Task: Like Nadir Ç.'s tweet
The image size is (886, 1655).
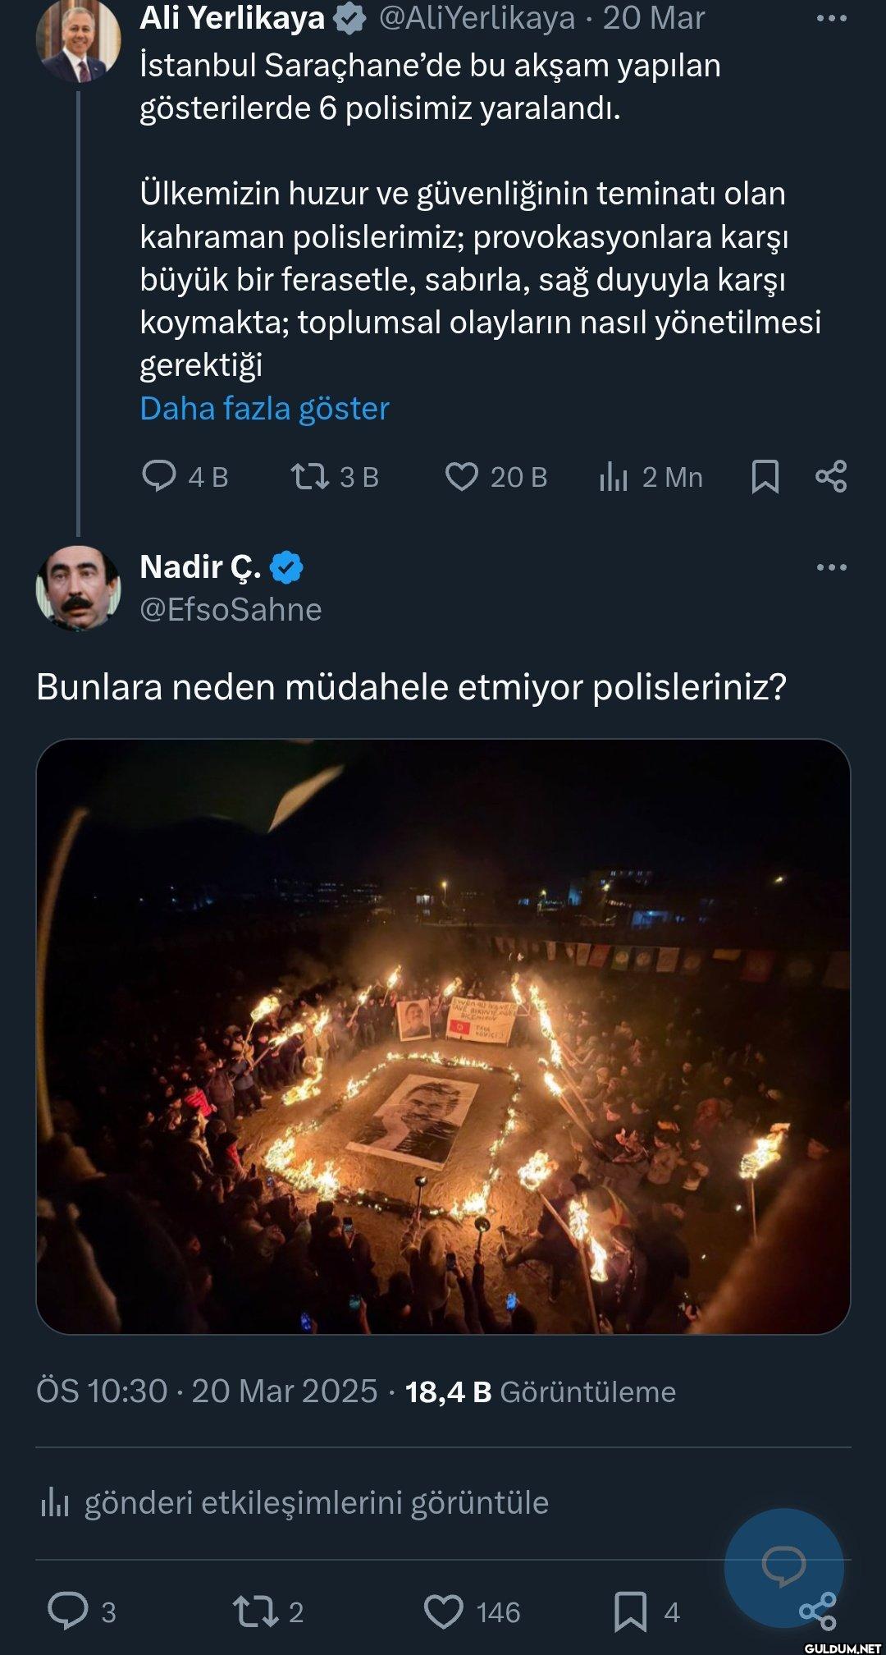Action: tap(444, 1611)
